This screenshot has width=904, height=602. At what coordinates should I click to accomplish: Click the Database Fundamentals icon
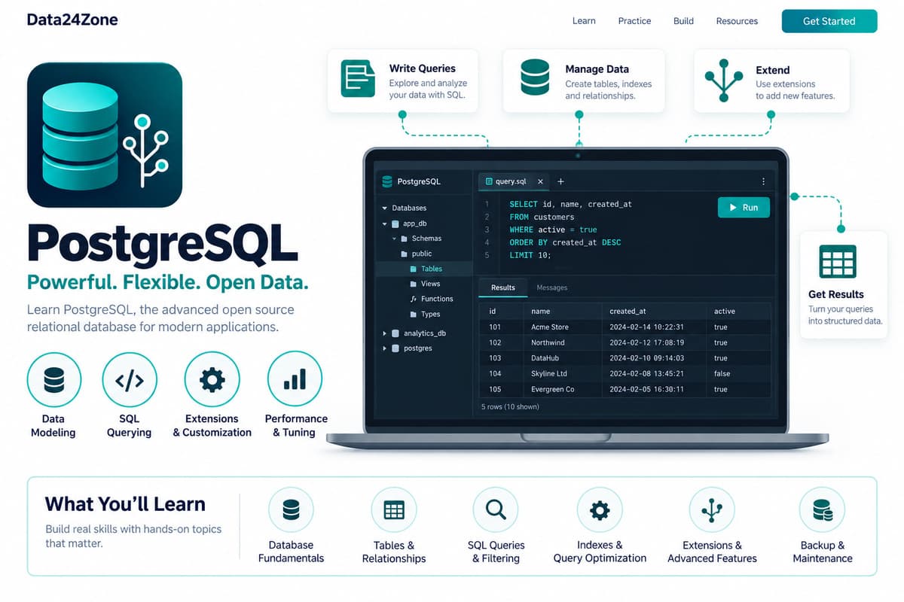tap(291, 510)
